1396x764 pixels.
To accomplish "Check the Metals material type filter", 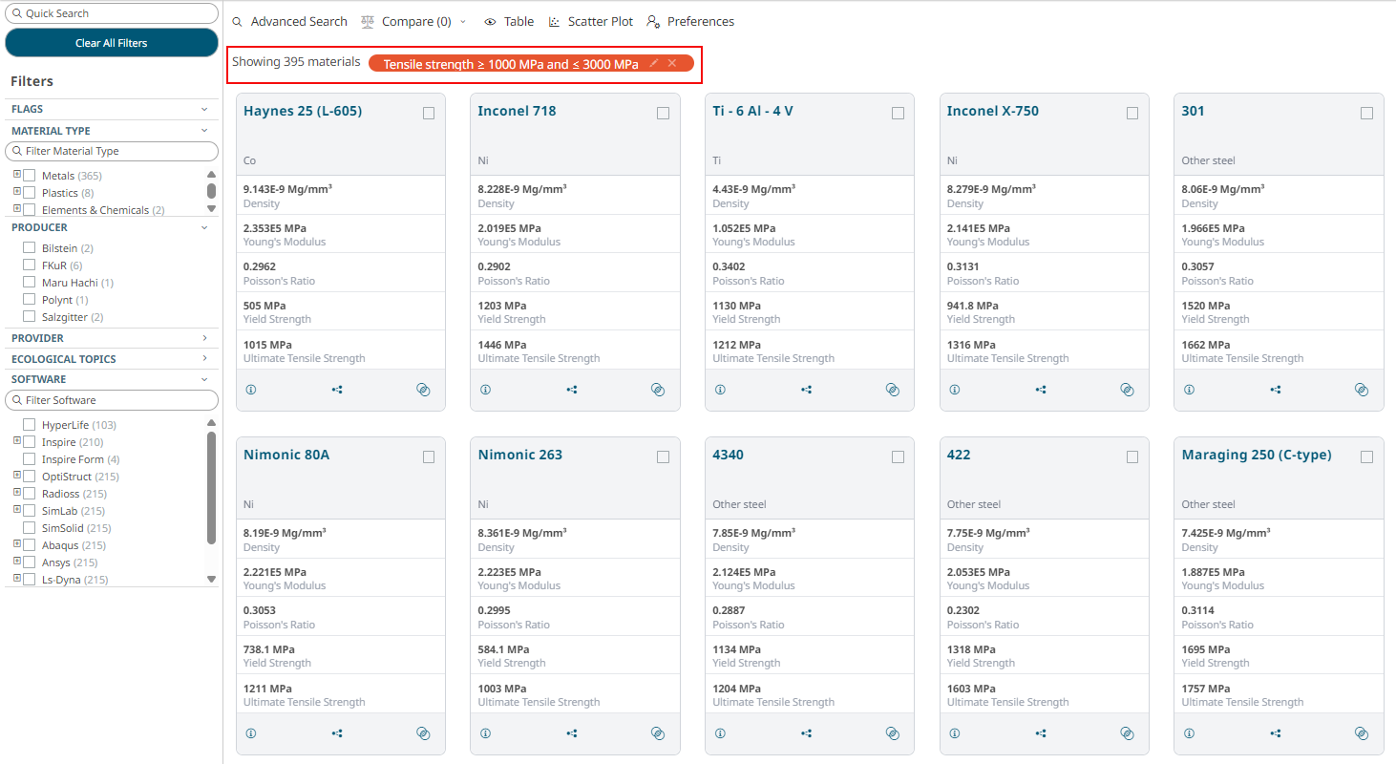I will click(30, 176).
